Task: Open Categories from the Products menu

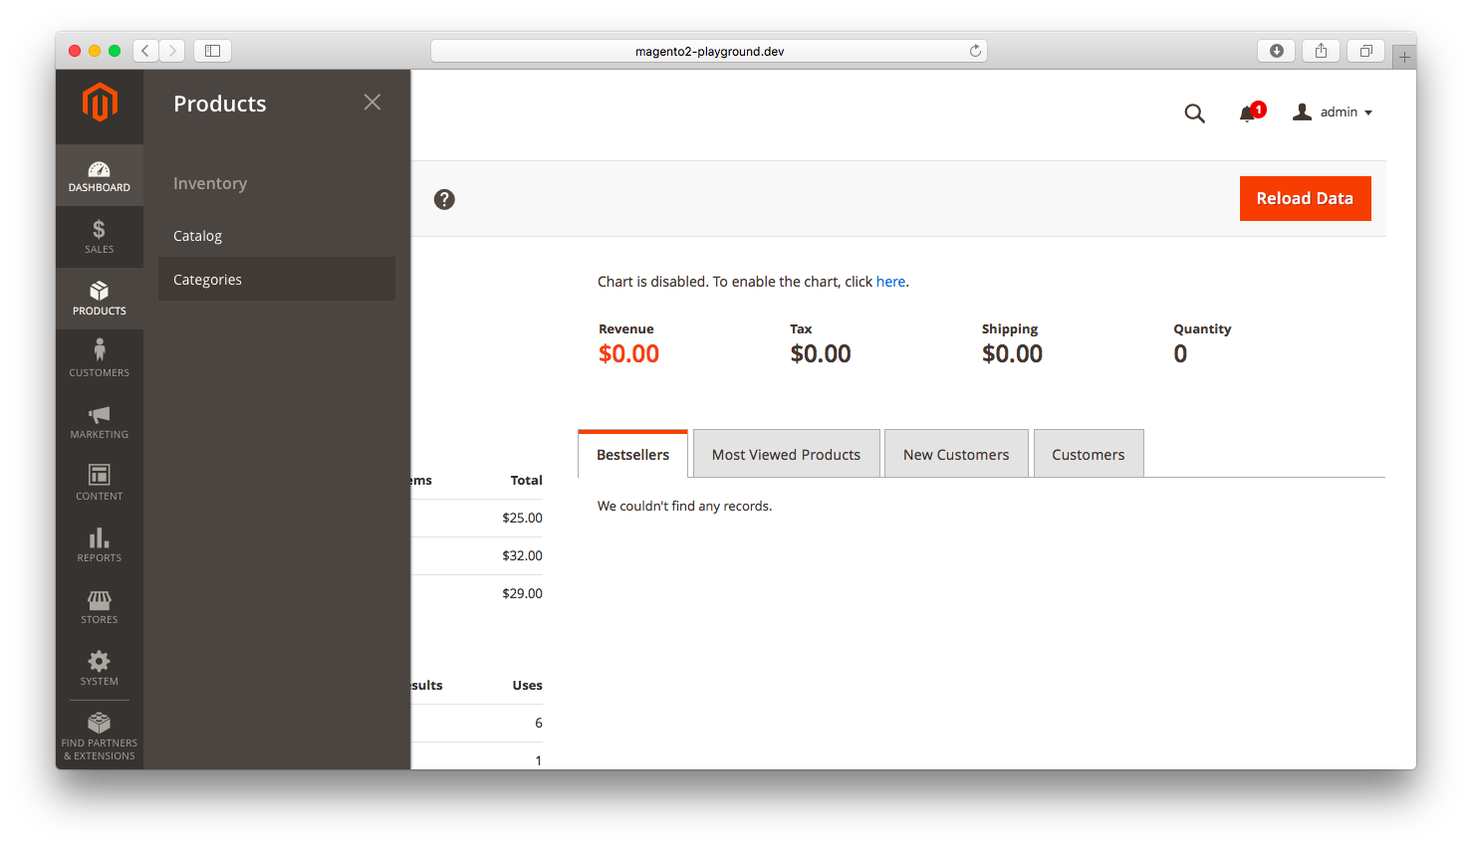Action: click(207, 279)
